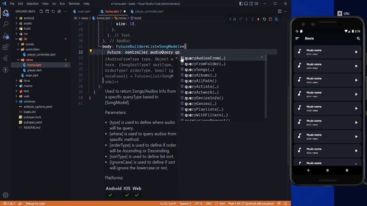Viewport: 367px width, 206px height.
Task: Close the suggestion documentation panel
Action: [176, 58]
